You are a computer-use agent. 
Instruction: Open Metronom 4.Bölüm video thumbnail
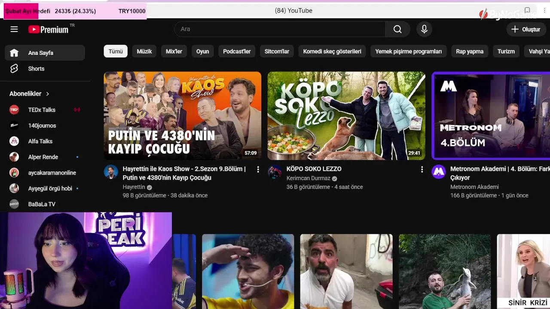pos(491,116)
